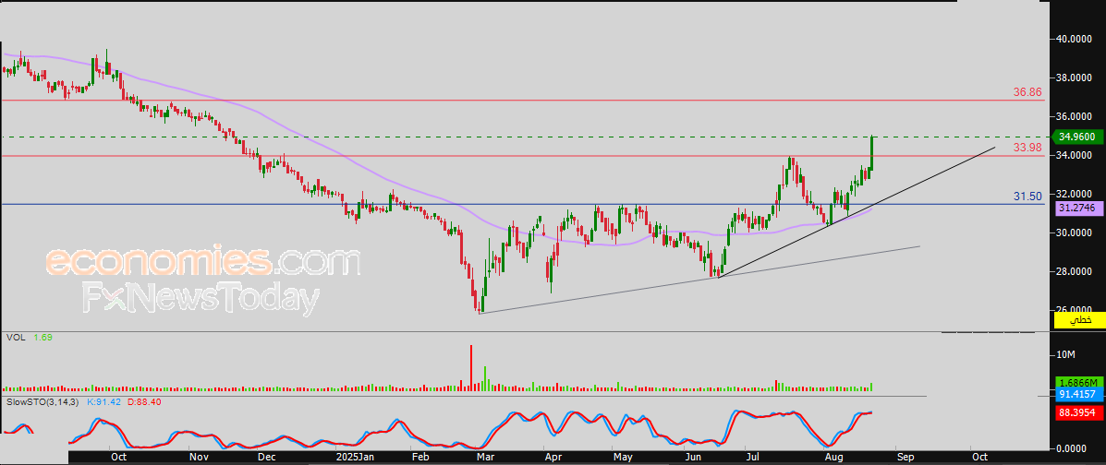
Task: Click the purple 31.2746 moving average tag
Action: tap(1079, 209)
